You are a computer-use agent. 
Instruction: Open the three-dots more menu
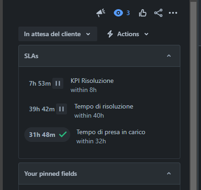pos(173,13)
